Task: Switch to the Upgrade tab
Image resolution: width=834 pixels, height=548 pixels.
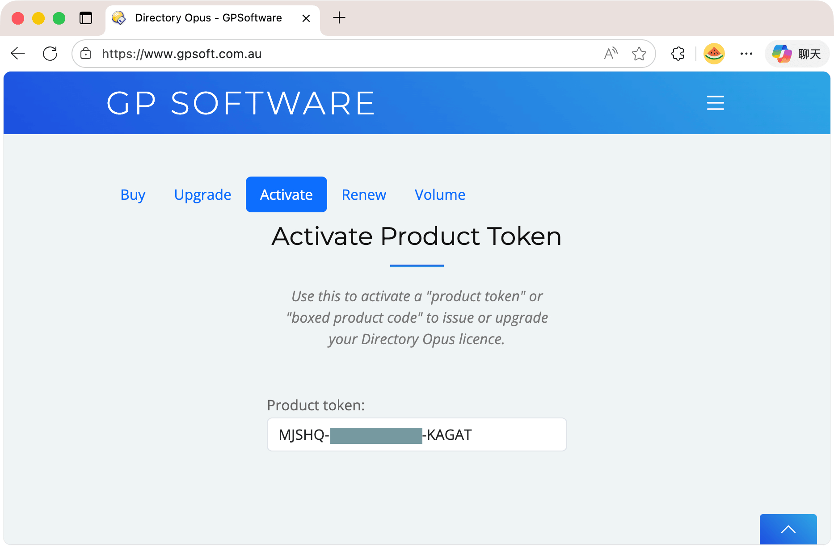Action: [x=202, y=194]
